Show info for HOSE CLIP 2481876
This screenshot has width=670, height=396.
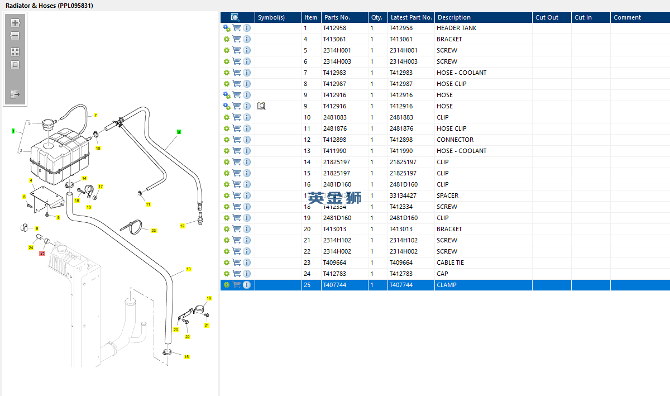[x=247, y=128]
